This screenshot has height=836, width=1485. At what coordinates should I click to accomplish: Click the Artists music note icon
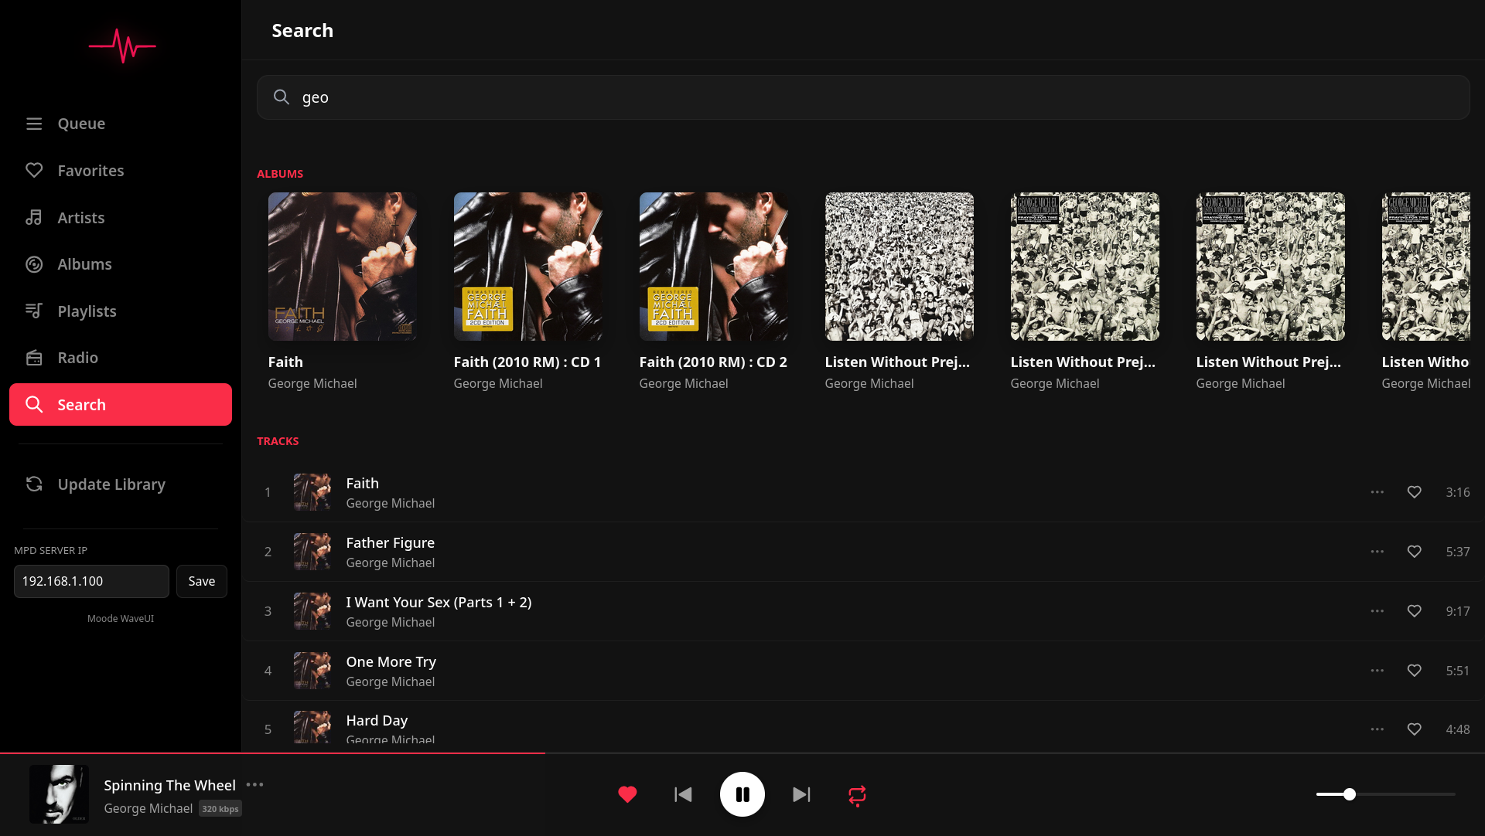pyautogui.click(x=34, y=218)
